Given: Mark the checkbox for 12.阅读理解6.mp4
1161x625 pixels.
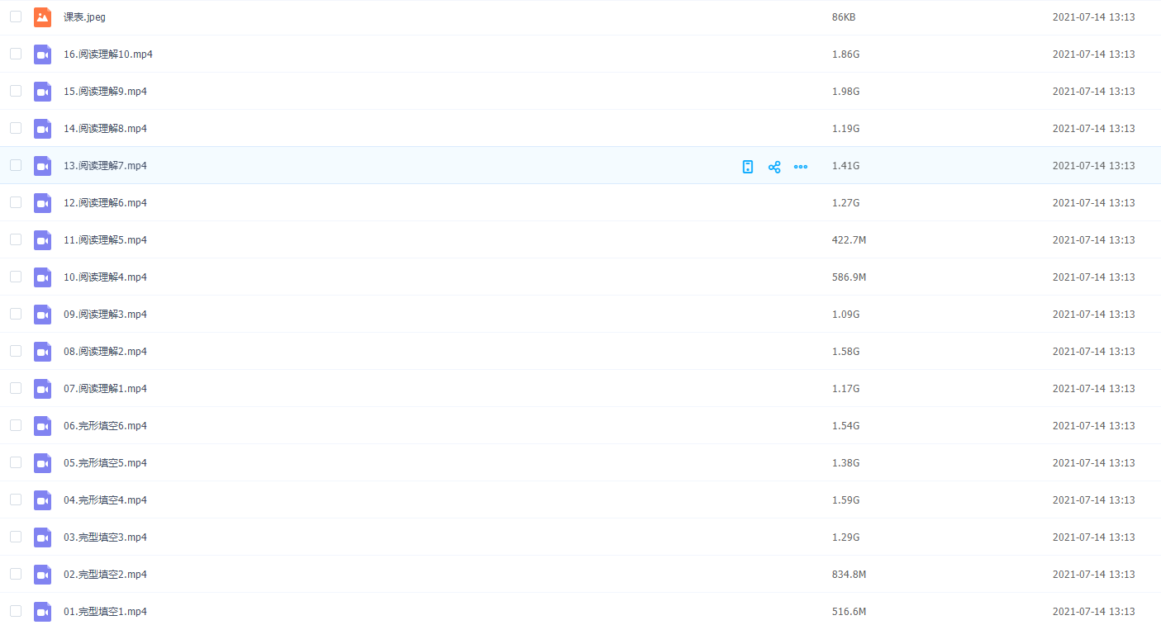Looking at the screenshot, I should pos(16,202).
